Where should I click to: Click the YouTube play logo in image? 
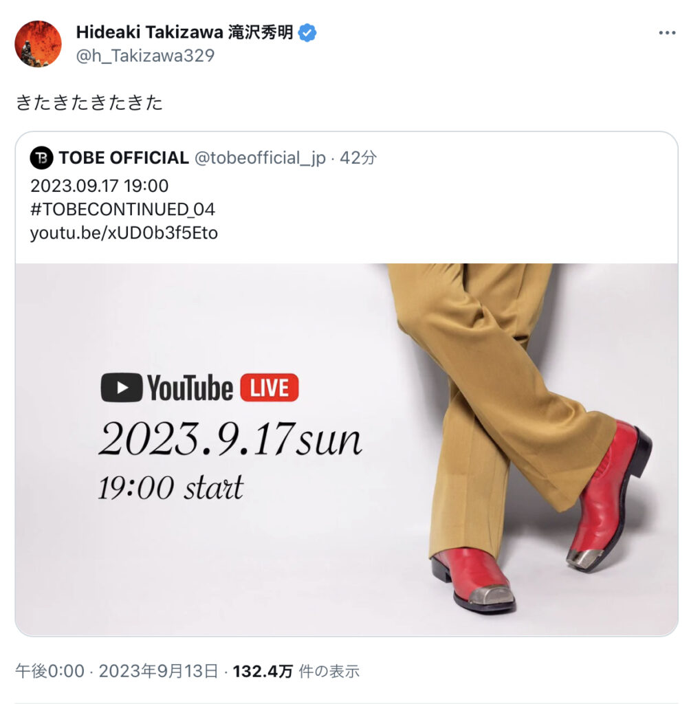click(122, 388)
